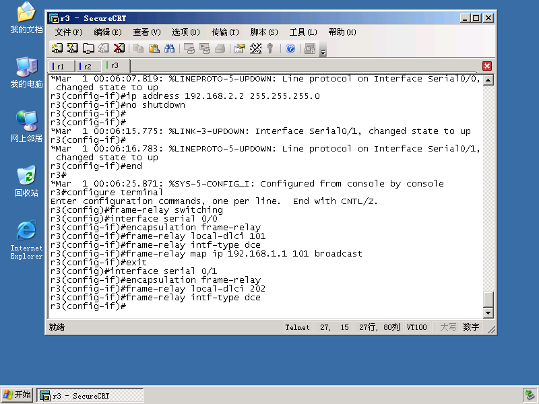Open the 编辑(E) menu
This screenshot has height=404, width=539.
click(108, 32)
